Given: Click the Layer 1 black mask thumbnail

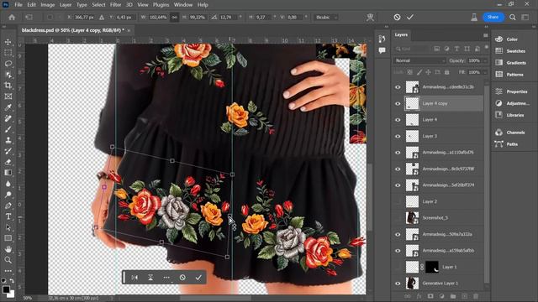Looking at the screenshot, I should pyautogui.click(x=431, y=267).
